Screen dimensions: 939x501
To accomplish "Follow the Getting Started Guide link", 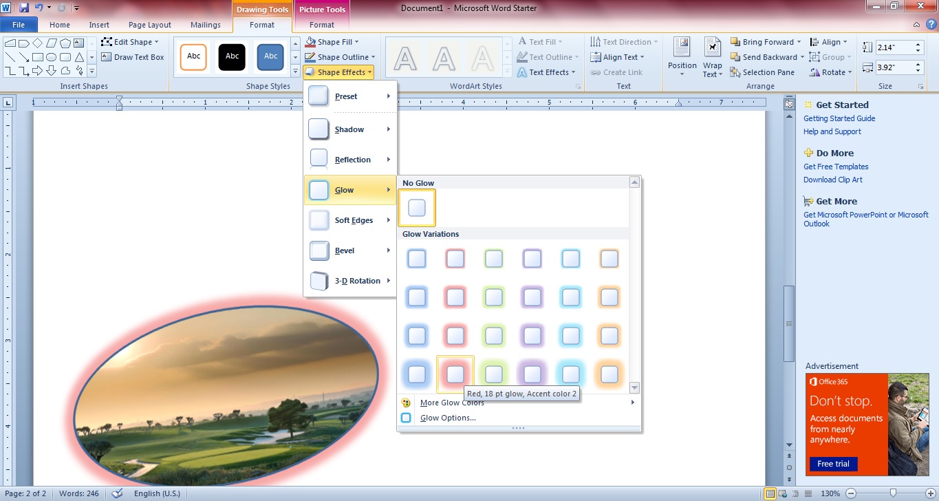I will tap(839, 118).
